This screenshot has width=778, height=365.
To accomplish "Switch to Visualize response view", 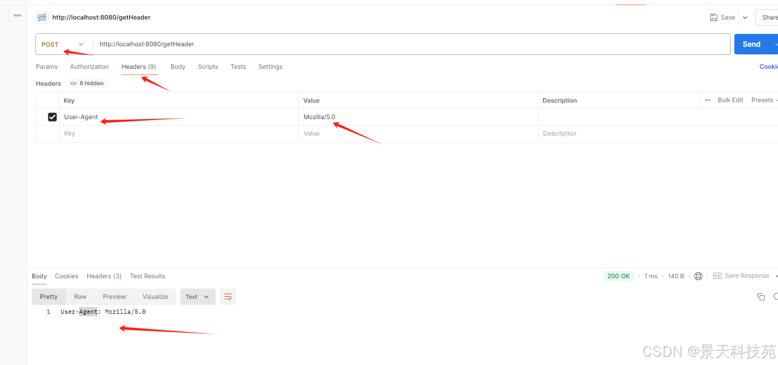I will (156, 297).
